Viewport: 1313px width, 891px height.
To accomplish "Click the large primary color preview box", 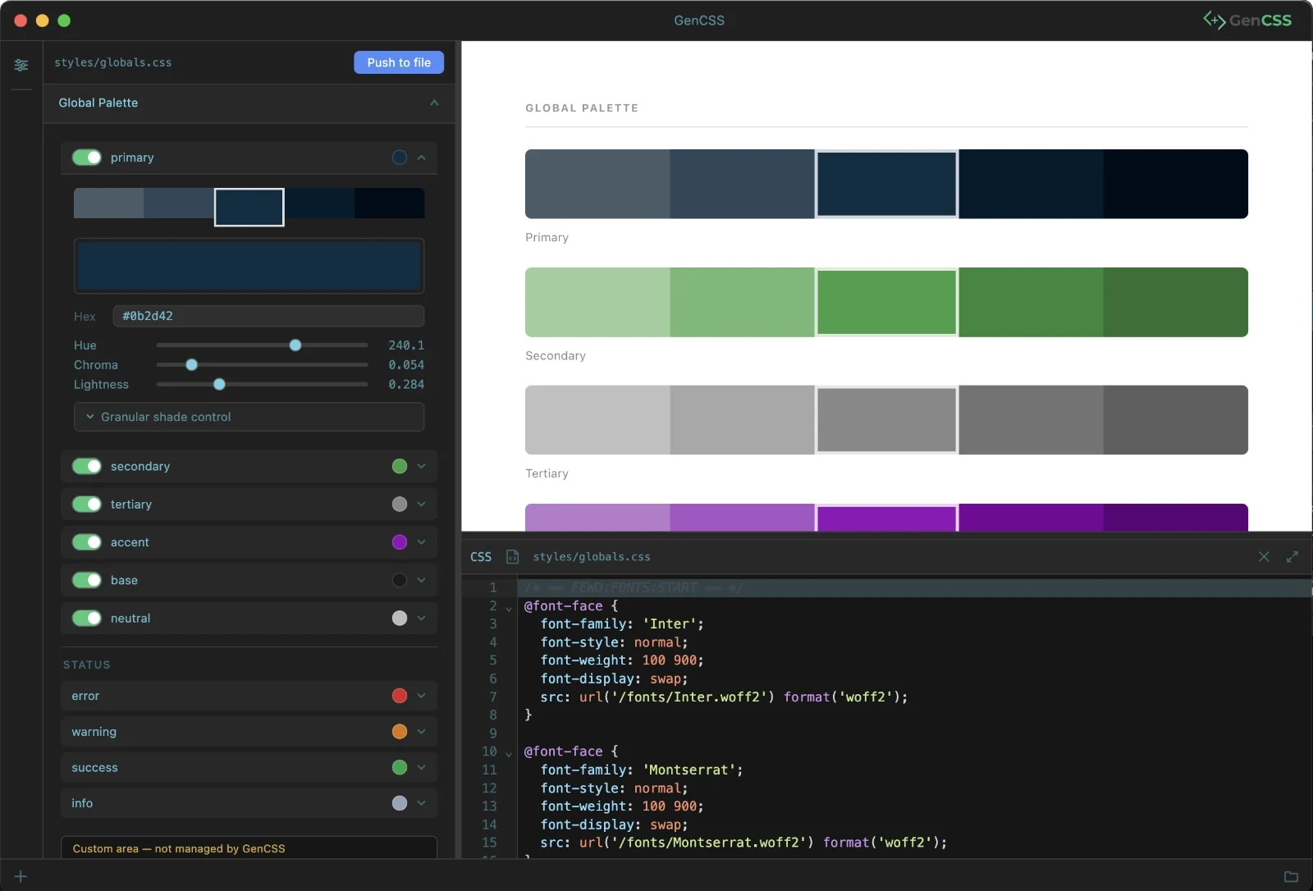I will [x=249, y=266].
